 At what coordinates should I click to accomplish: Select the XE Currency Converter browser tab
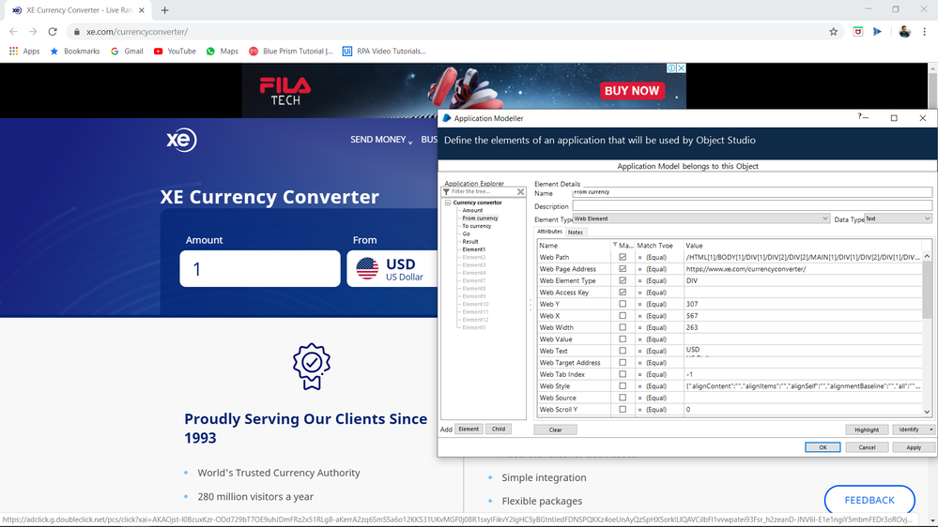[78, 10]
